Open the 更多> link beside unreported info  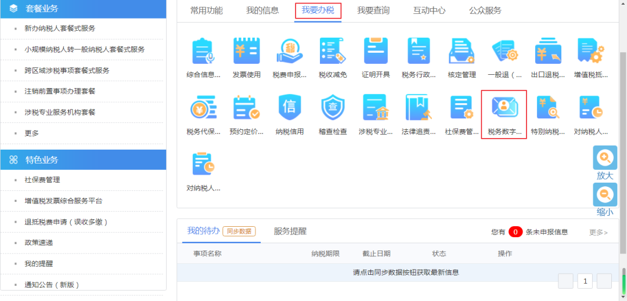click(598, 233)
